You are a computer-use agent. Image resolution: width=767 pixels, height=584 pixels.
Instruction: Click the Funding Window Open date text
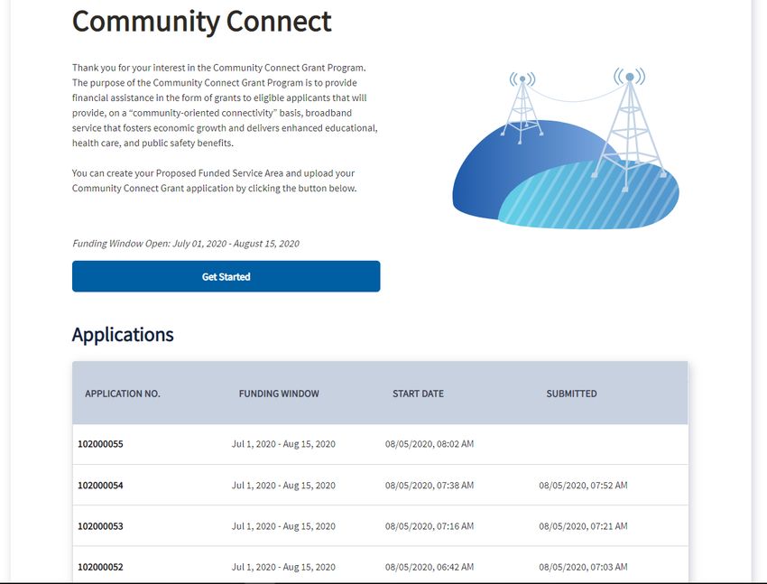pyautogui.click(x=186, y=244)
